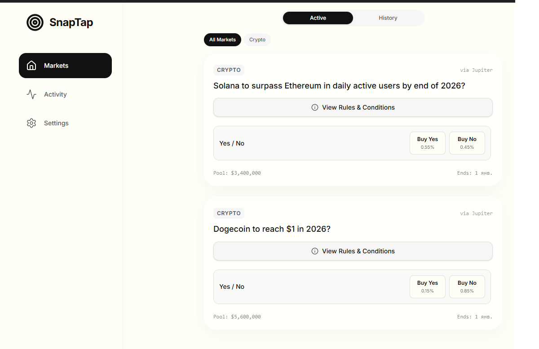Viewport: 539px width, 349px height.
Task: Buy Yes on Dogecoin reaching $1
Action: (427, 287)
